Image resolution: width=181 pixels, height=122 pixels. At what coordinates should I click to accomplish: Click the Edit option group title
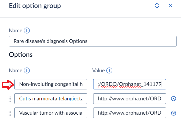35,6
